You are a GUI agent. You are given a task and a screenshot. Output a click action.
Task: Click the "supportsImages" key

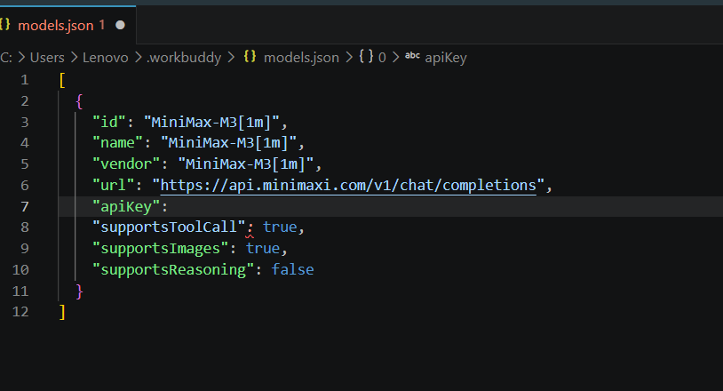(x=161, y=249)
